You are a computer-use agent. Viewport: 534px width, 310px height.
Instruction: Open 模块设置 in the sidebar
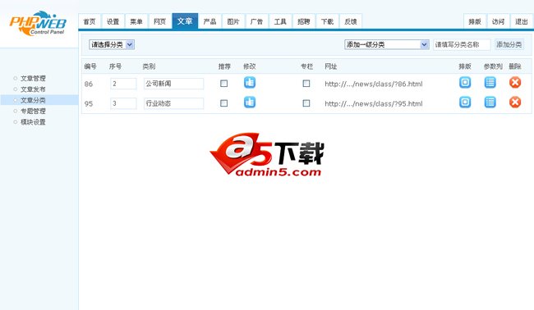click(x=33, y=122)
